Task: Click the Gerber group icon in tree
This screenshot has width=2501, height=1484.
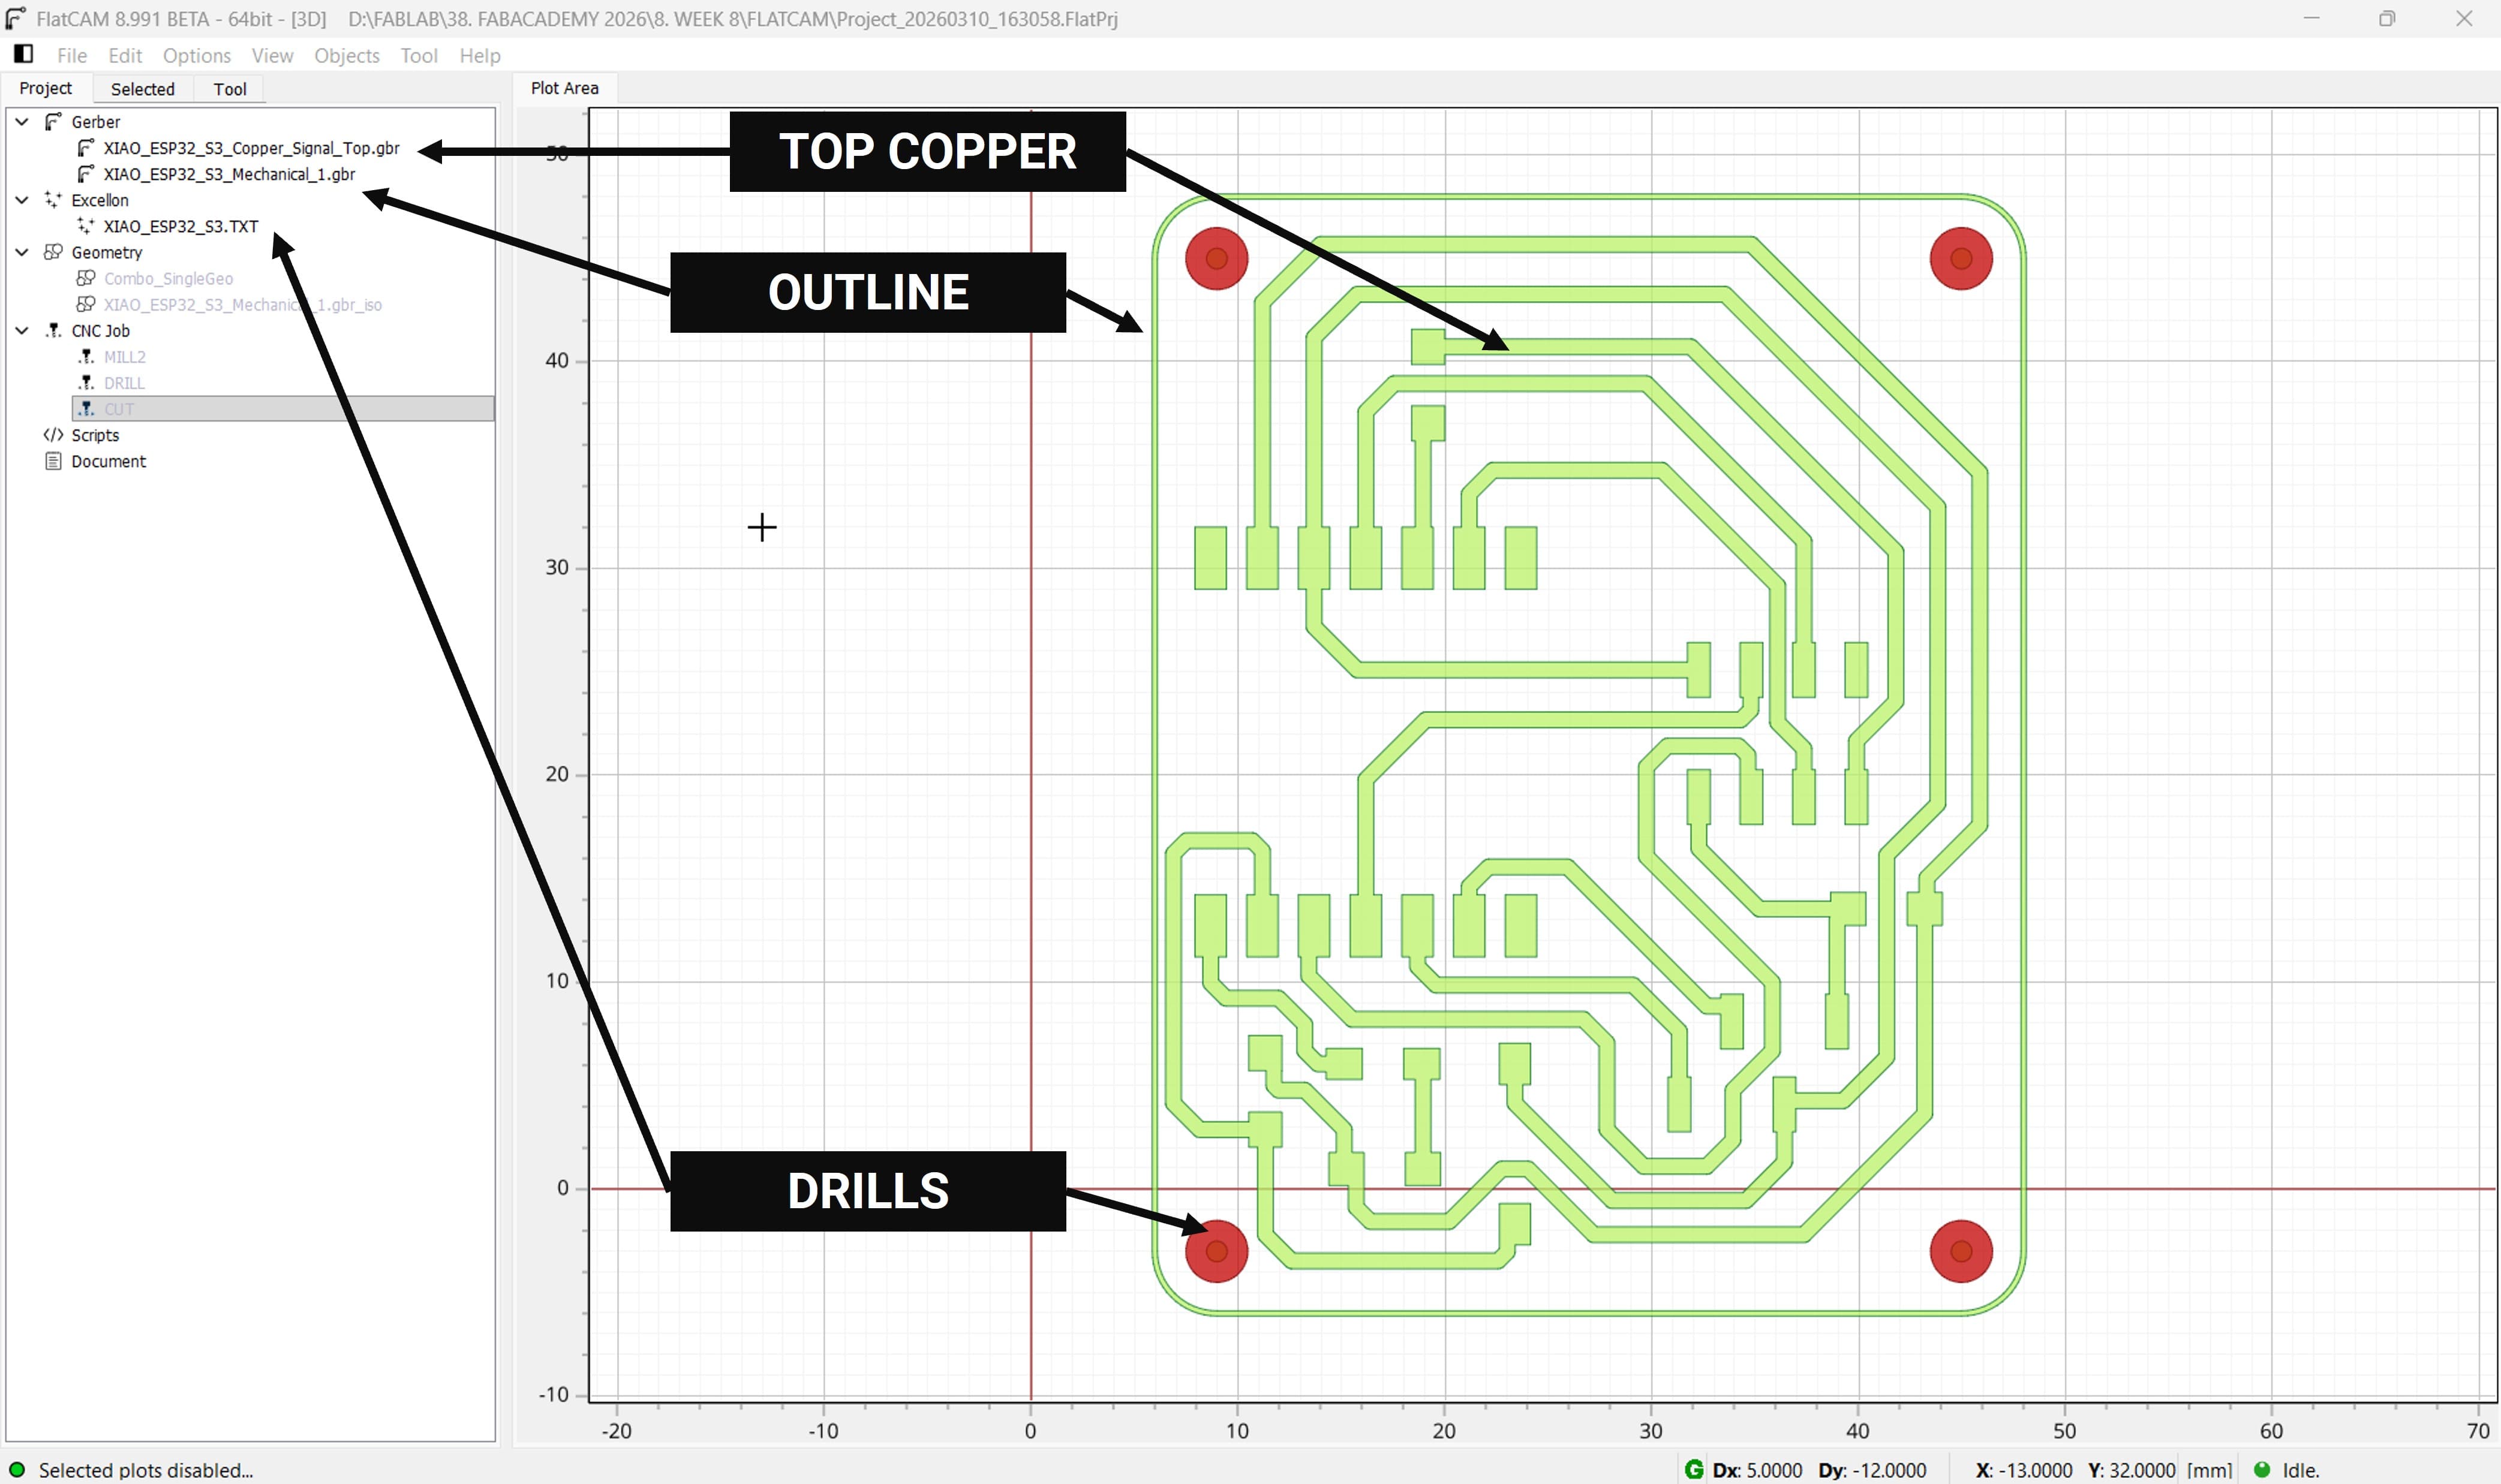Action: click(x=53, y=122)
